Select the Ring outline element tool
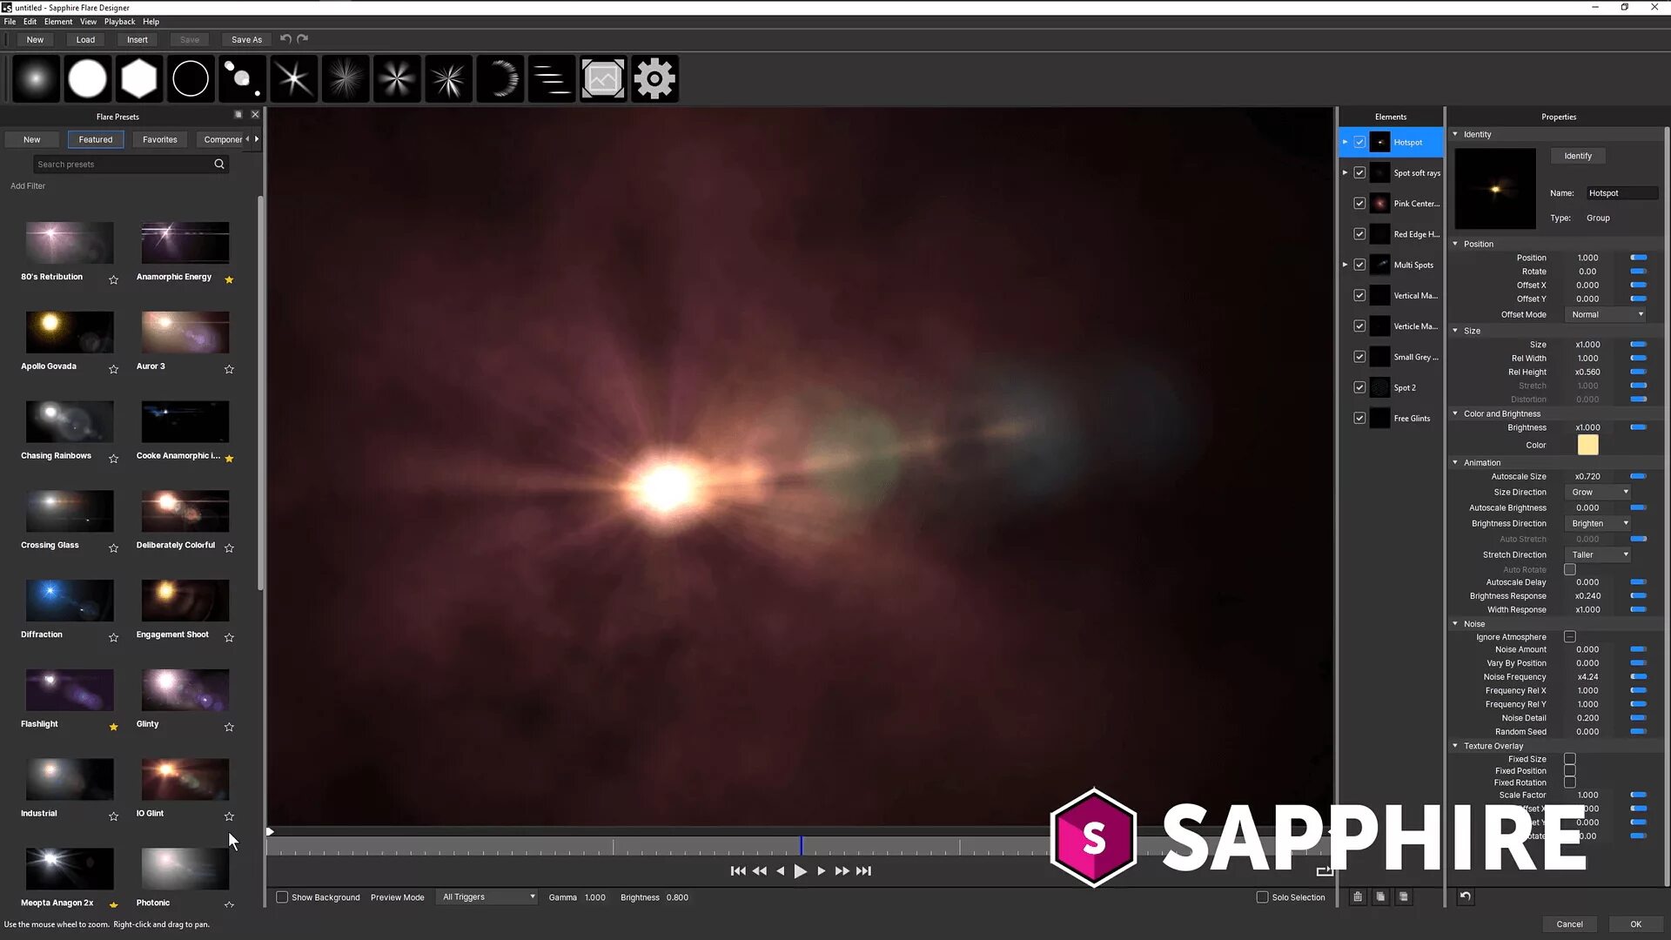Screen dimensions: 1671x940 [x=190, y=77]
